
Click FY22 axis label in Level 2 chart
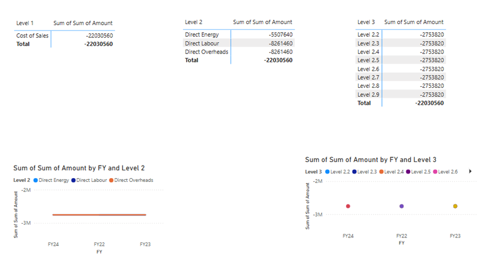pos(100,244)
